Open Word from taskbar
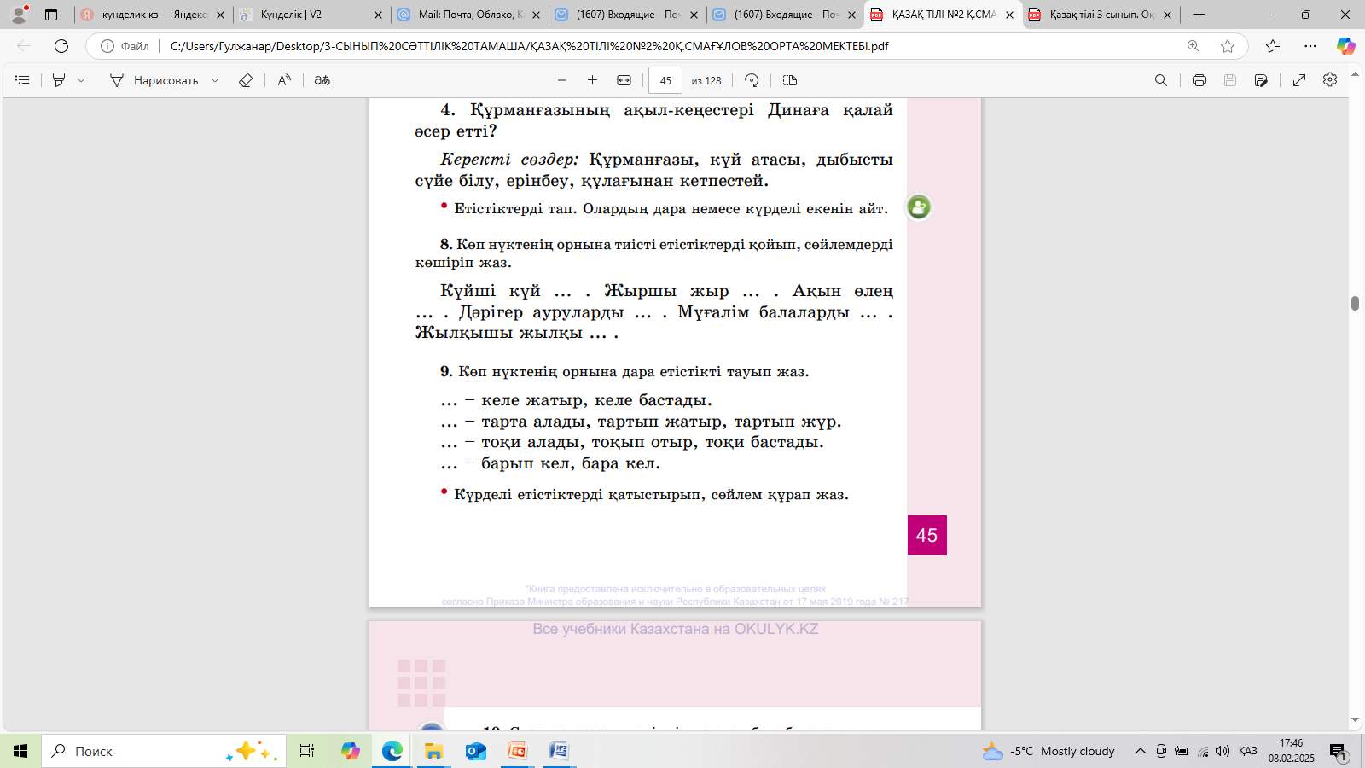 (x=559, y=751)
